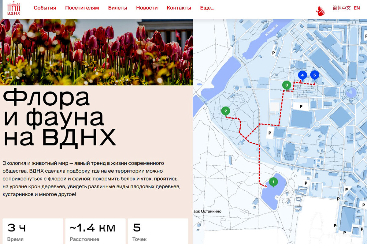Open the Посетителям menu
This screenshot has width=367, height=244.
tap(82, 8)
